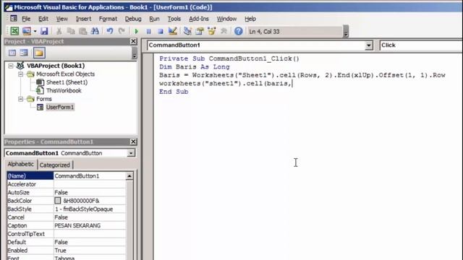The height and width of the screenshot is (260, 463).
Task: Open the Tools menu
Action: point(174,19)
